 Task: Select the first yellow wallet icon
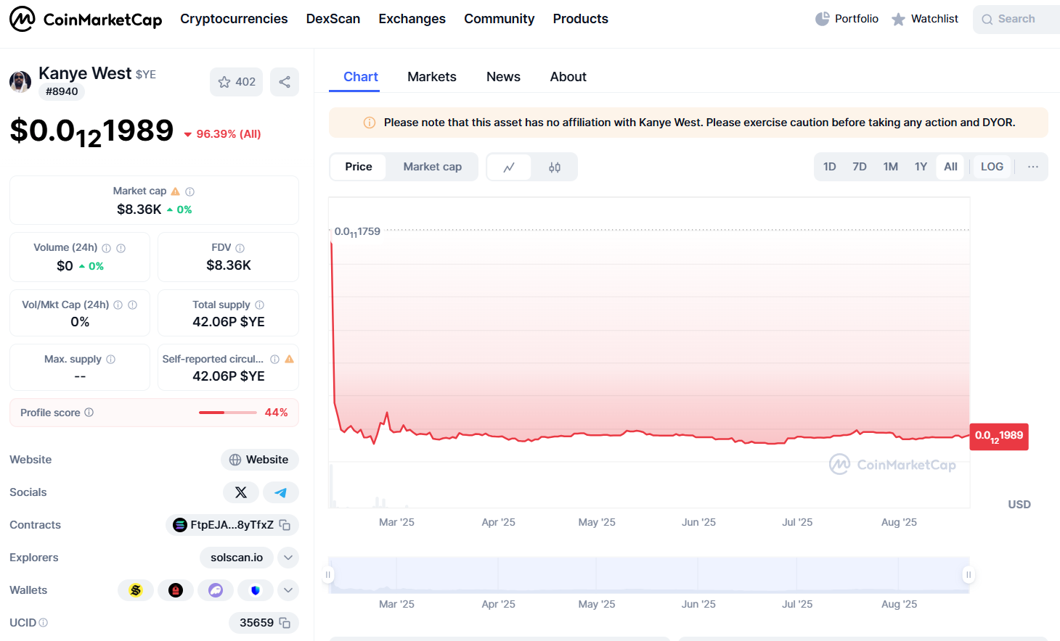pos(136,590)
